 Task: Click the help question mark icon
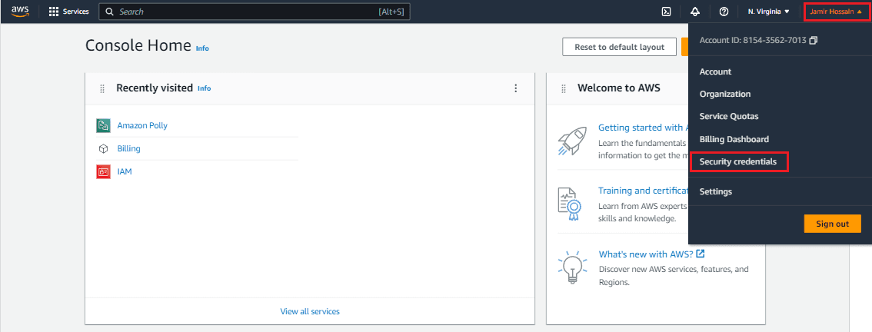tap(724, 12)
